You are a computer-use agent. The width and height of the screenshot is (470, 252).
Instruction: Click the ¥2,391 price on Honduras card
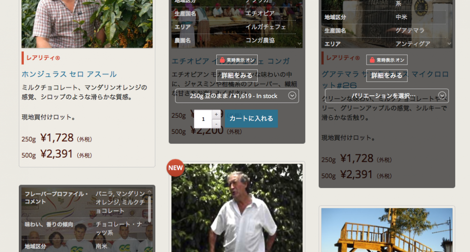[57, 154]
